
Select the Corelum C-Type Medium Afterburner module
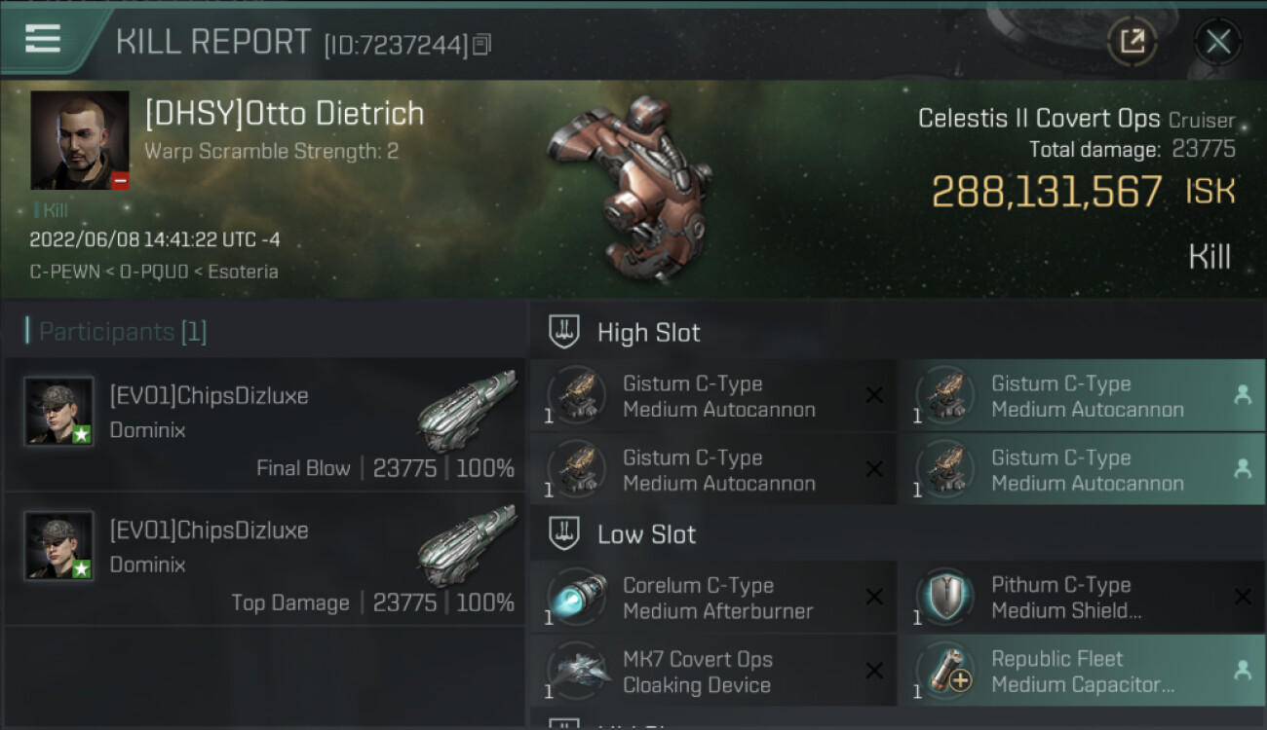(713, 598)
